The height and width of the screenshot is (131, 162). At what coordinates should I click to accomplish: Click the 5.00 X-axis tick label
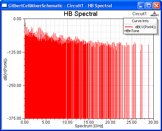click(46, 122)
